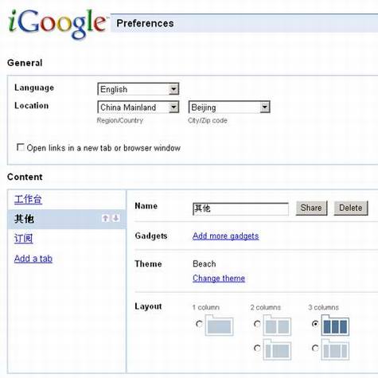Expand the Beijing city dropdown

click(x=229, y=107)
